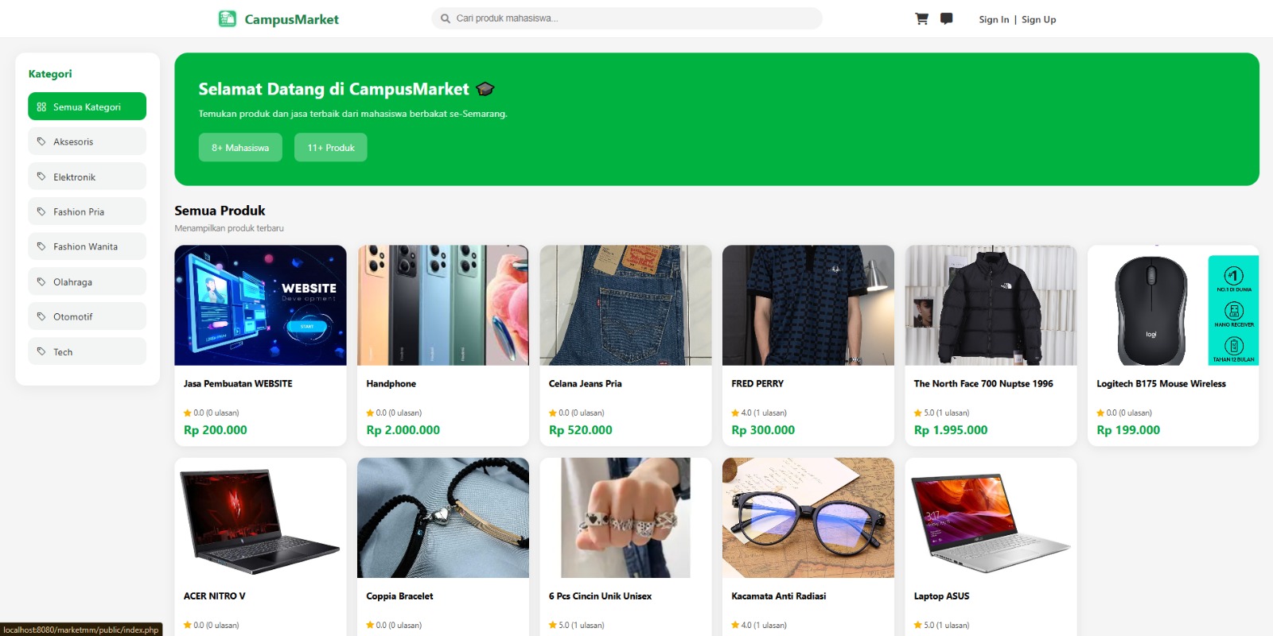Click the Rp 199.000 price
The image size is (1273, 636).
1128,430
